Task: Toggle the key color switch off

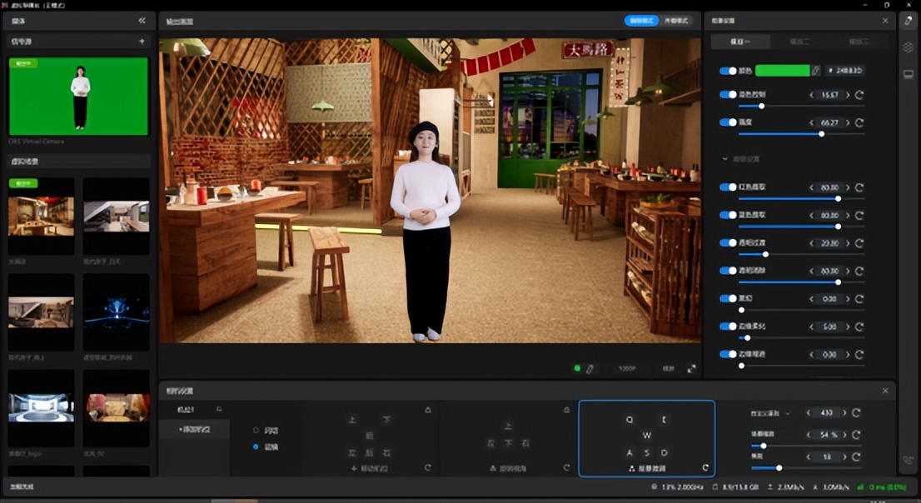Action: (728, 71)
